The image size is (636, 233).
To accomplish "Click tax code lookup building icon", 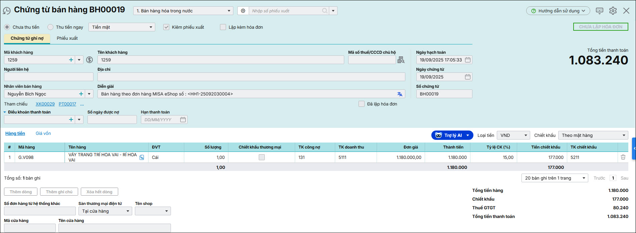I will [x=401, y=60].
